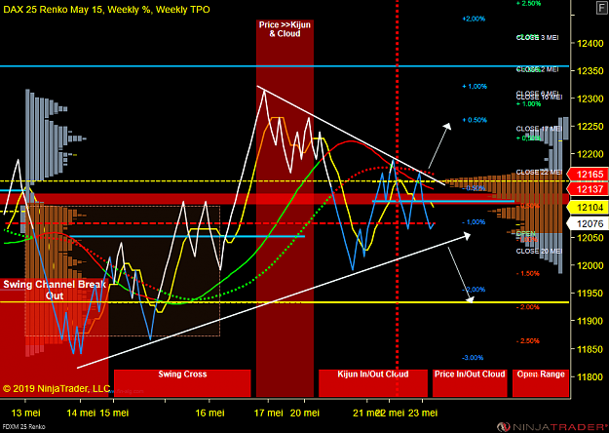Select the red 12165 price marker
This screenshot has height=433, width=609.
point(588,175)
